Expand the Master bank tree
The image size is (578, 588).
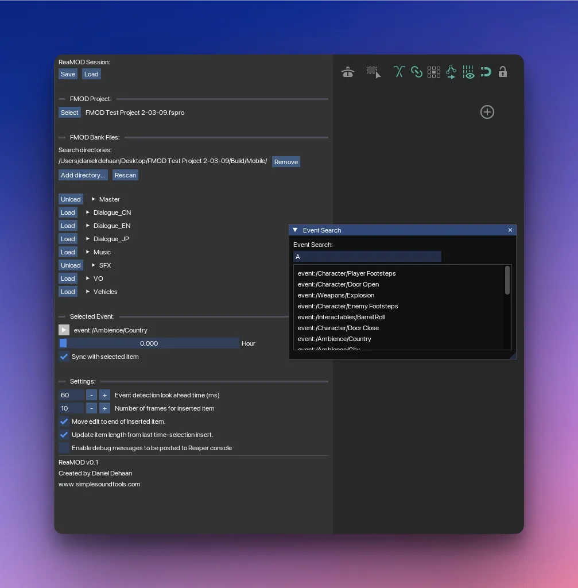click(94, 199)
